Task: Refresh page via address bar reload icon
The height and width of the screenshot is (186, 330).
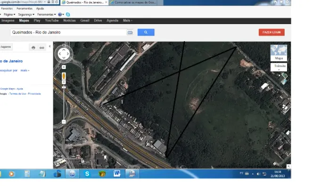Action: point(57,2)
